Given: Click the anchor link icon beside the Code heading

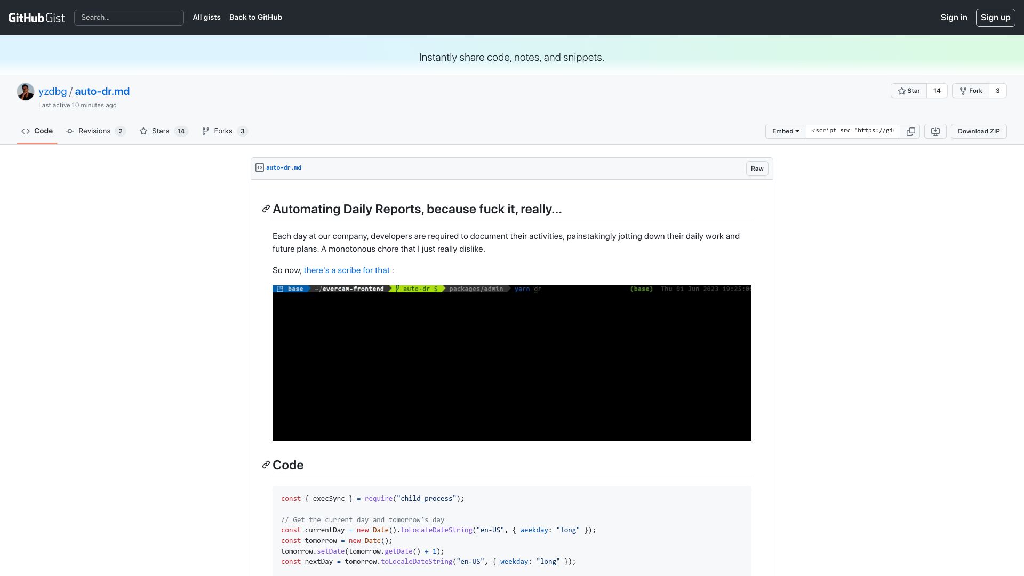Looking at the screenshot, I should coord(266,465).
